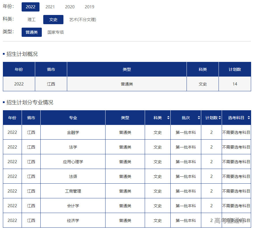Switch to 国家专项 type
Image resolution: width=254 pixels, height=232 pixels.
click(x=56, y=32)
